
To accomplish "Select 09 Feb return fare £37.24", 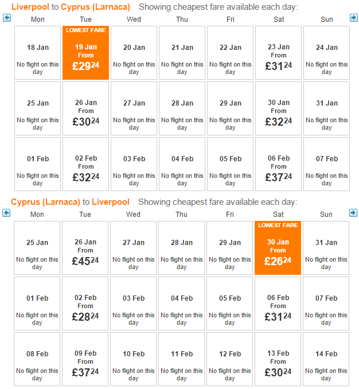I will 85,359.
